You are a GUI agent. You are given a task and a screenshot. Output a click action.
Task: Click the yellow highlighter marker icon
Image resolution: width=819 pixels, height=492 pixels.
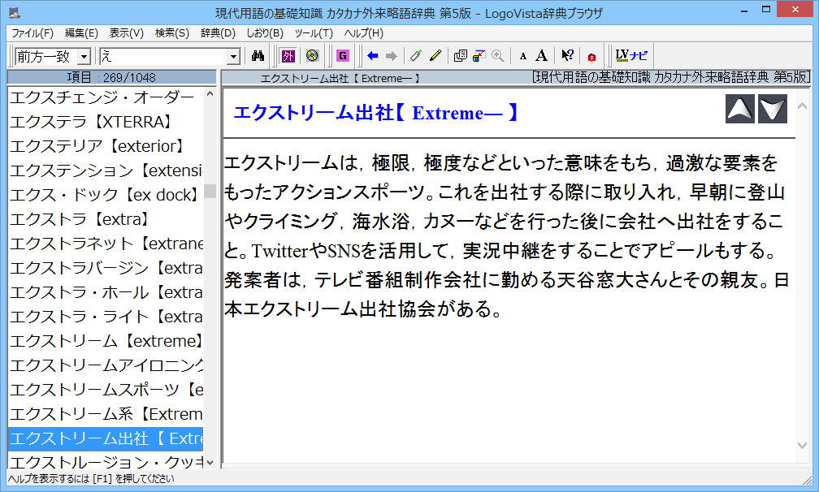coord(435,56)
